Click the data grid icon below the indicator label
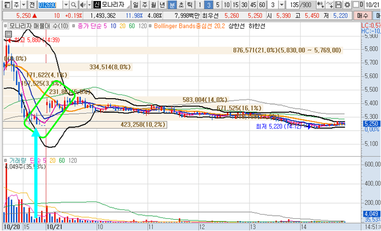Image resolution: width=381 pixels, height=231 pixels. (x=8, y=34)
